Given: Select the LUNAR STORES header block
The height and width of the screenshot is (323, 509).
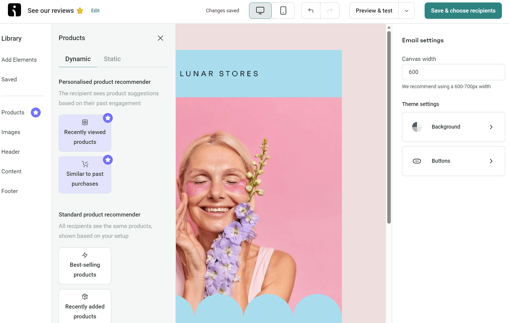Looking at the screenshot, I should point(259,74).
